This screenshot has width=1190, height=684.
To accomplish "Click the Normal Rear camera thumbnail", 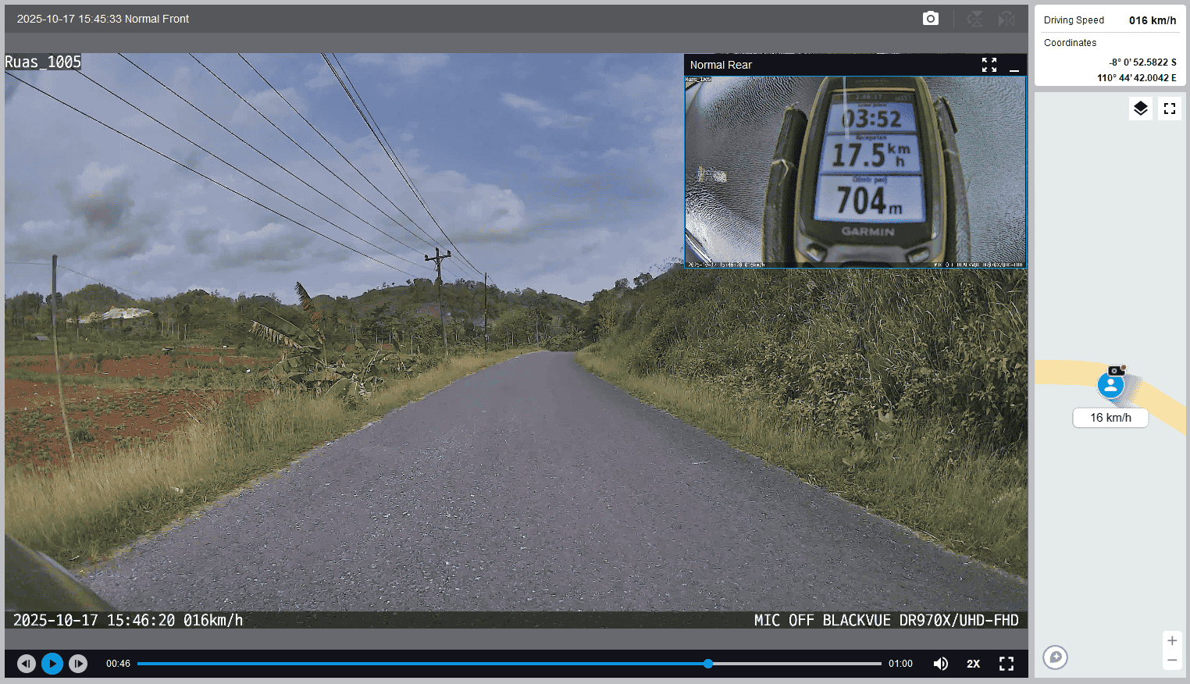I will pyautogui.click(x=855, y=172).
